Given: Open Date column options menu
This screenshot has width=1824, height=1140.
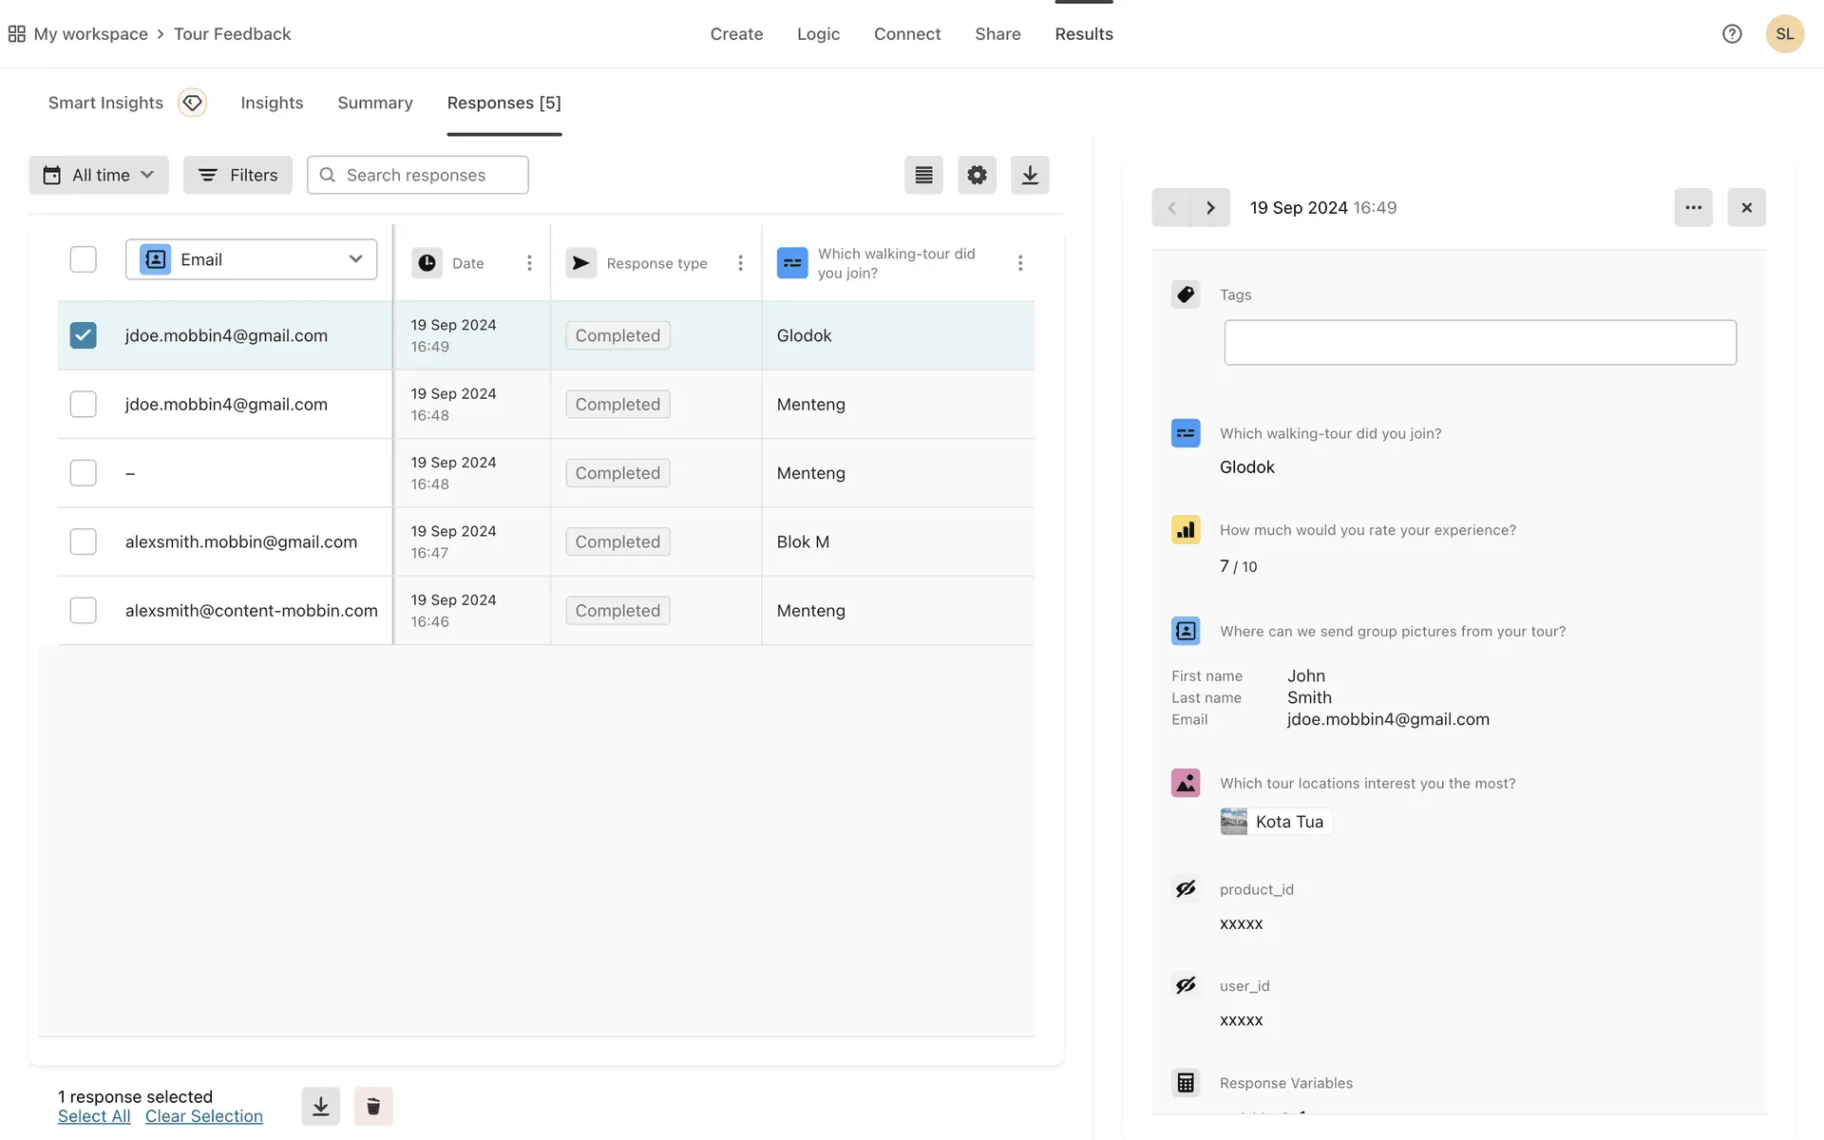Looking at the screenshot, I should tap(529, 263).
